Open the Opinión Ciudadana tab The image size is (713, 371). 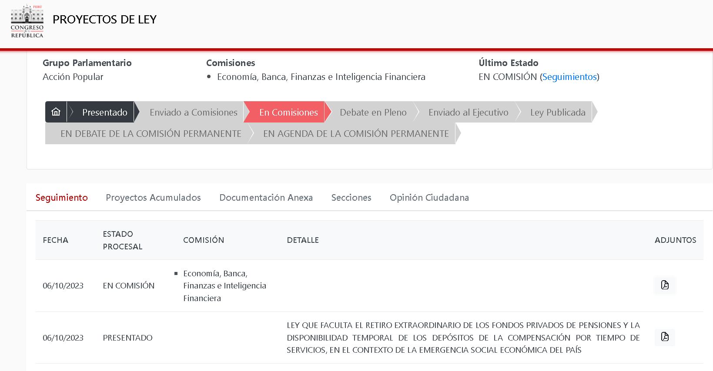pos(429,198)
